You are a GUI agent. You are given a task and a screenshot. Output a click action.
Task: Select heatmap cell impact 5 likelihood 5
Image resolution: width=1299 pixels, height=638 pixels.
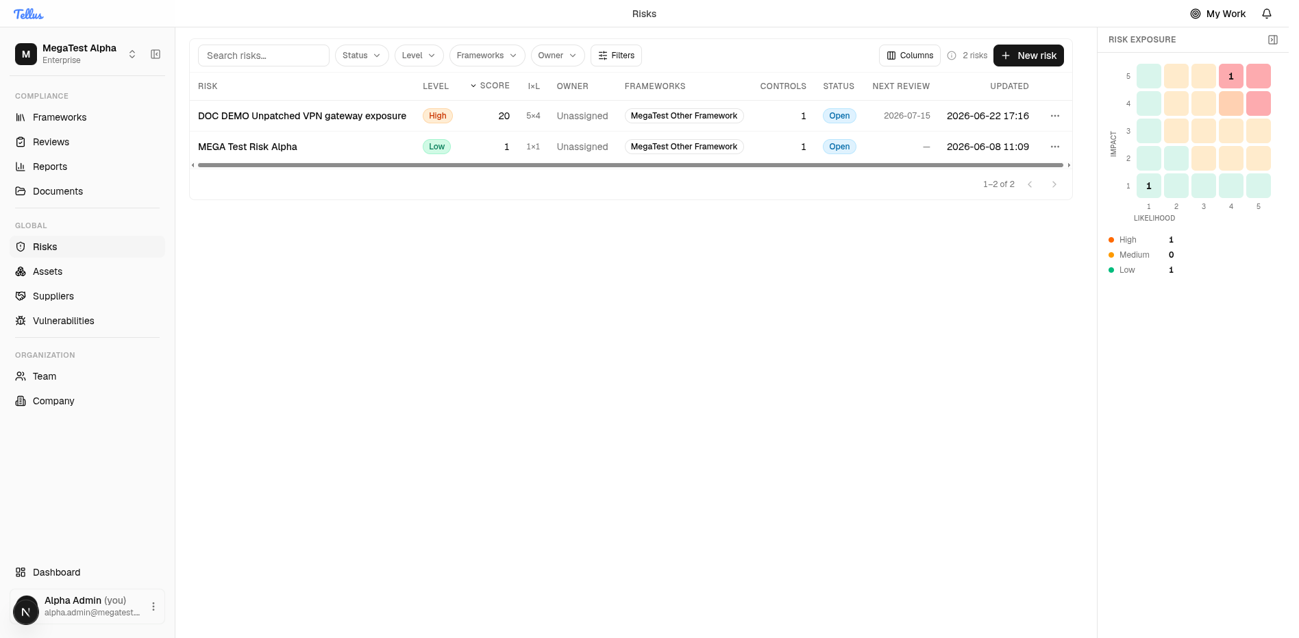click(1259, 76)
